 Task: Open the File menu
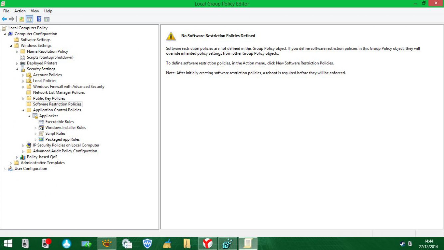(6, 11)
